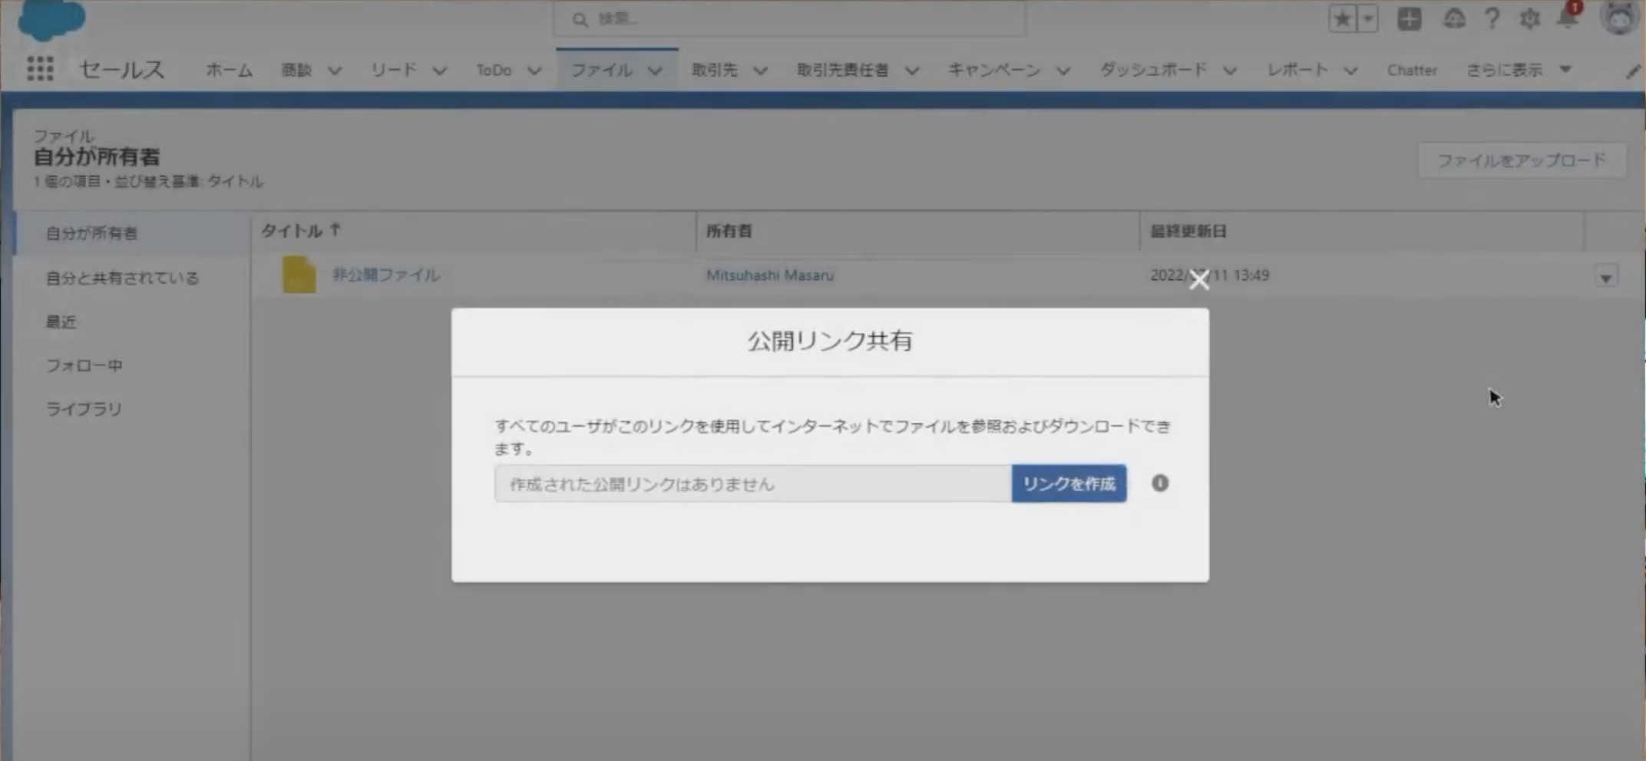Expand the ファイル tab chevron
Image resolution: width=1646 pixels, height=761 pixels.
point(654,71)
